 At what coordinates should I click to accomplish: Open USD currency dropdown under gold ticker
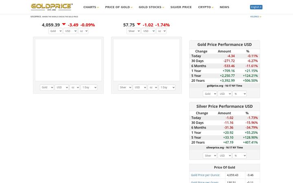point(70,31)
